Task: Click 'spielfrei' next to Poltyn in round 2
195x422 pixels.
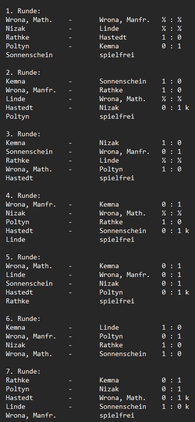Action: (117, 117)
